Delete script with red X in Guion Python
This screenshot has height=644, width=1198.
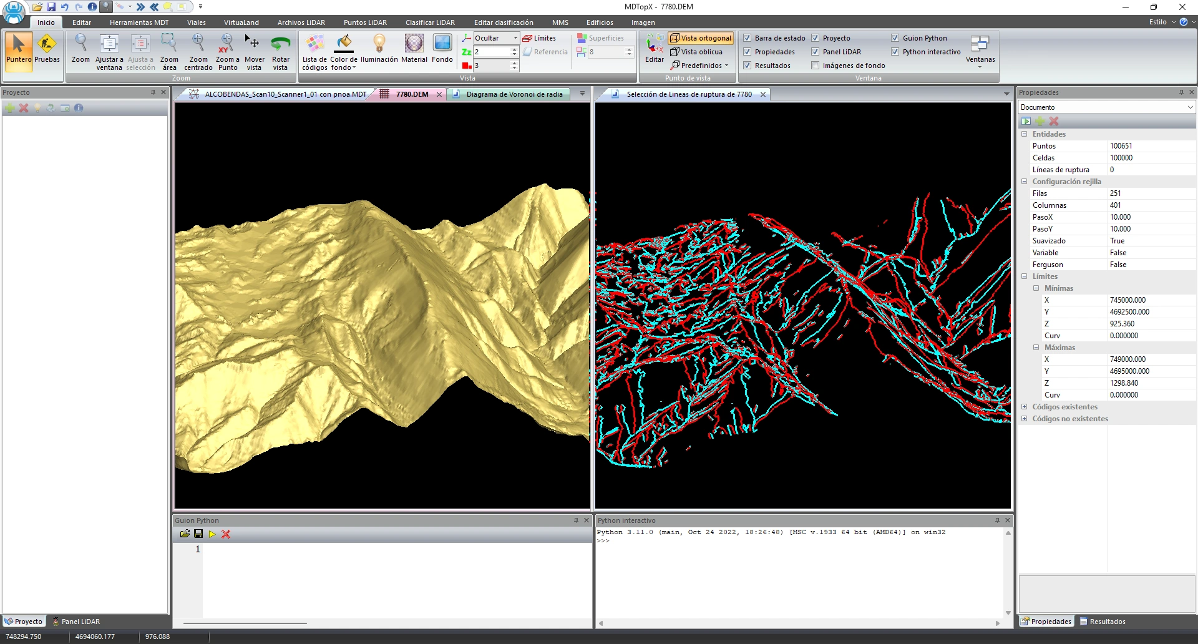coord(226,534)
